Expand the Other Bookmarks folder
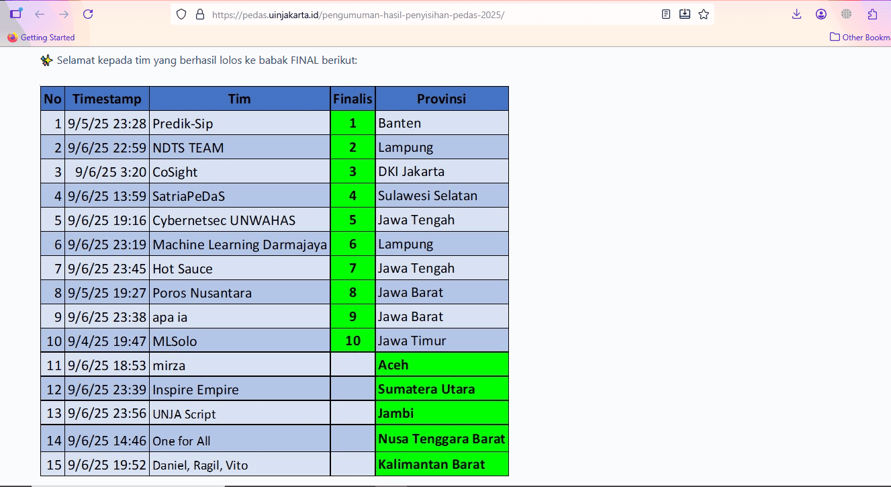 860,38
